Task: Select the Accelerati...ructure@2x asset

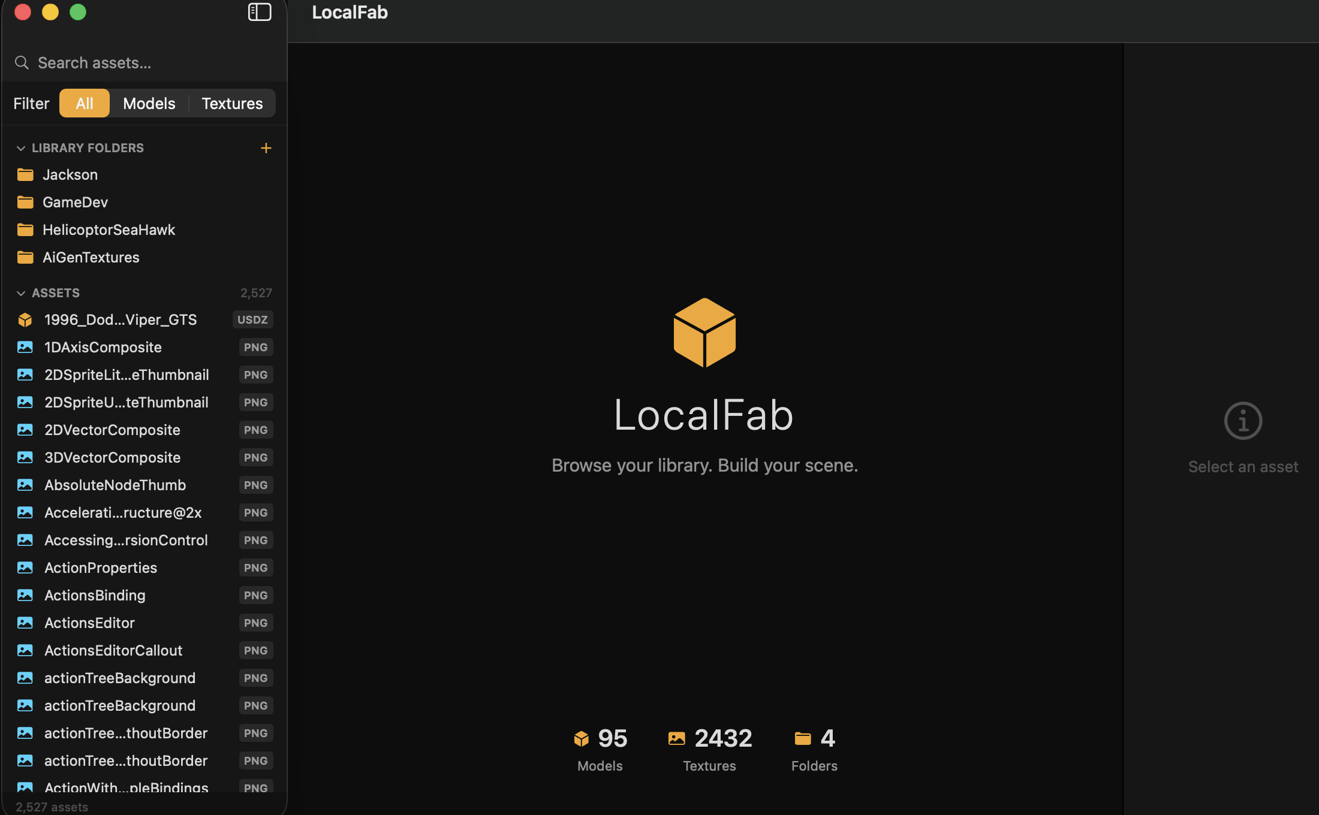Action: tap(144, 512)
